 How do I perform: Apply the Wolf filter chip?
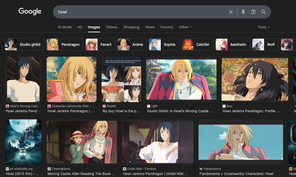265,45
